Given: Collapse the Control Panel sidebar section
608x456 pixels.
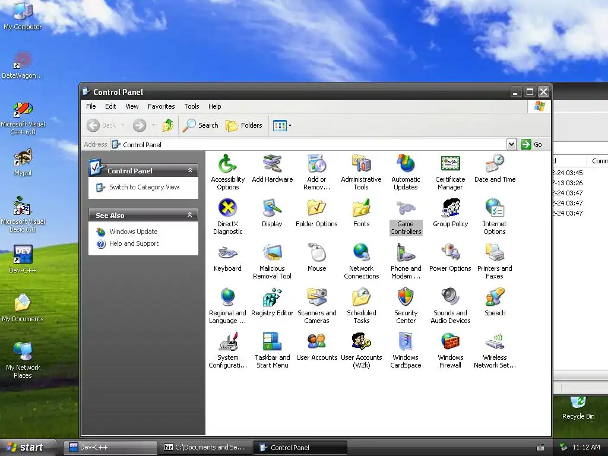Looking at the screenshot, I should coord(190,170).
